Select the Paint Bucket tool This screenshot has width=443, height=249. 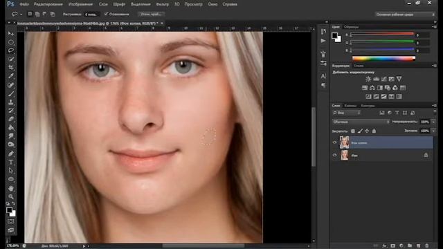click(11, 127)
